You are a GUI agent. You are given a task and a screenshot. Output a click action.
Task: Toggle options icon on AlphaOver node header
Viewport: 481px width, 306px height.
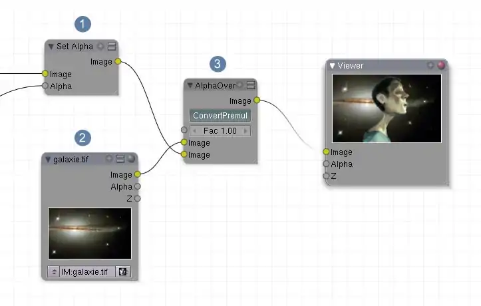[x=251, y=85]
